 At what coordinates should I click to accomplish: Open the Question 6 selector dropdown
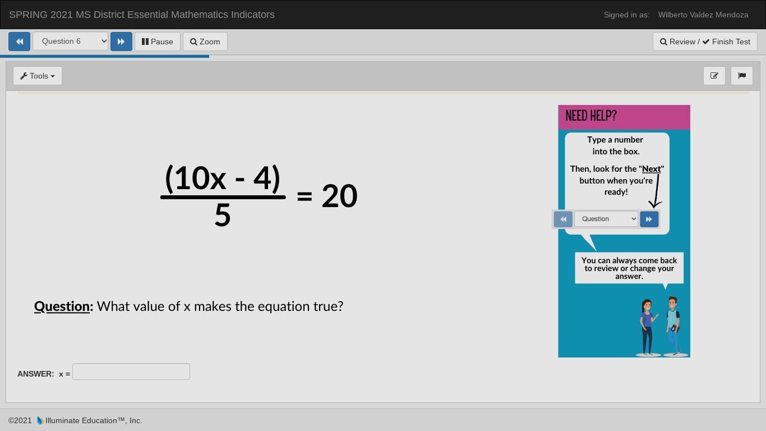(x=70, y=42)
